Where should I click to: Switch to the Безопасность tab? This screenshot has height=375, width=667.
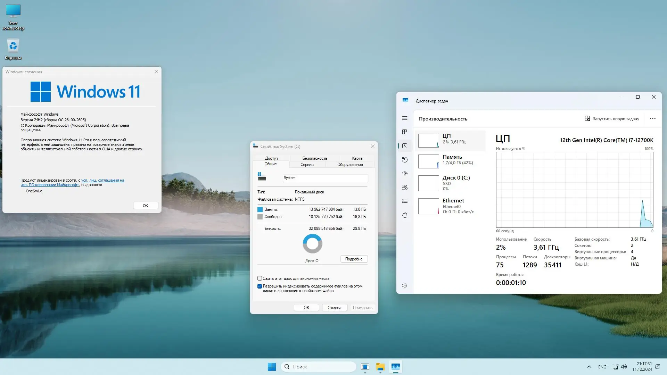click(315, 158)
